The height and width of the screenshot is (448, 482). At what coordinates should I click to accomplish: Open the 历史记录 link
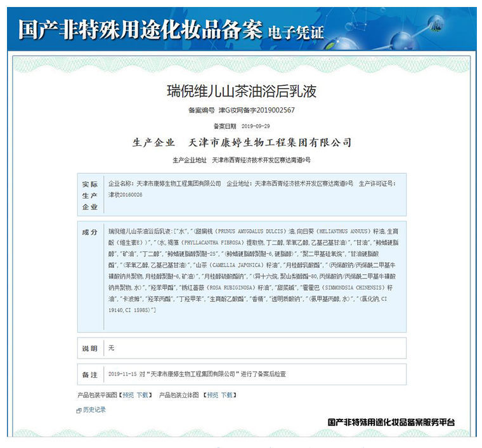click(94, 409)
